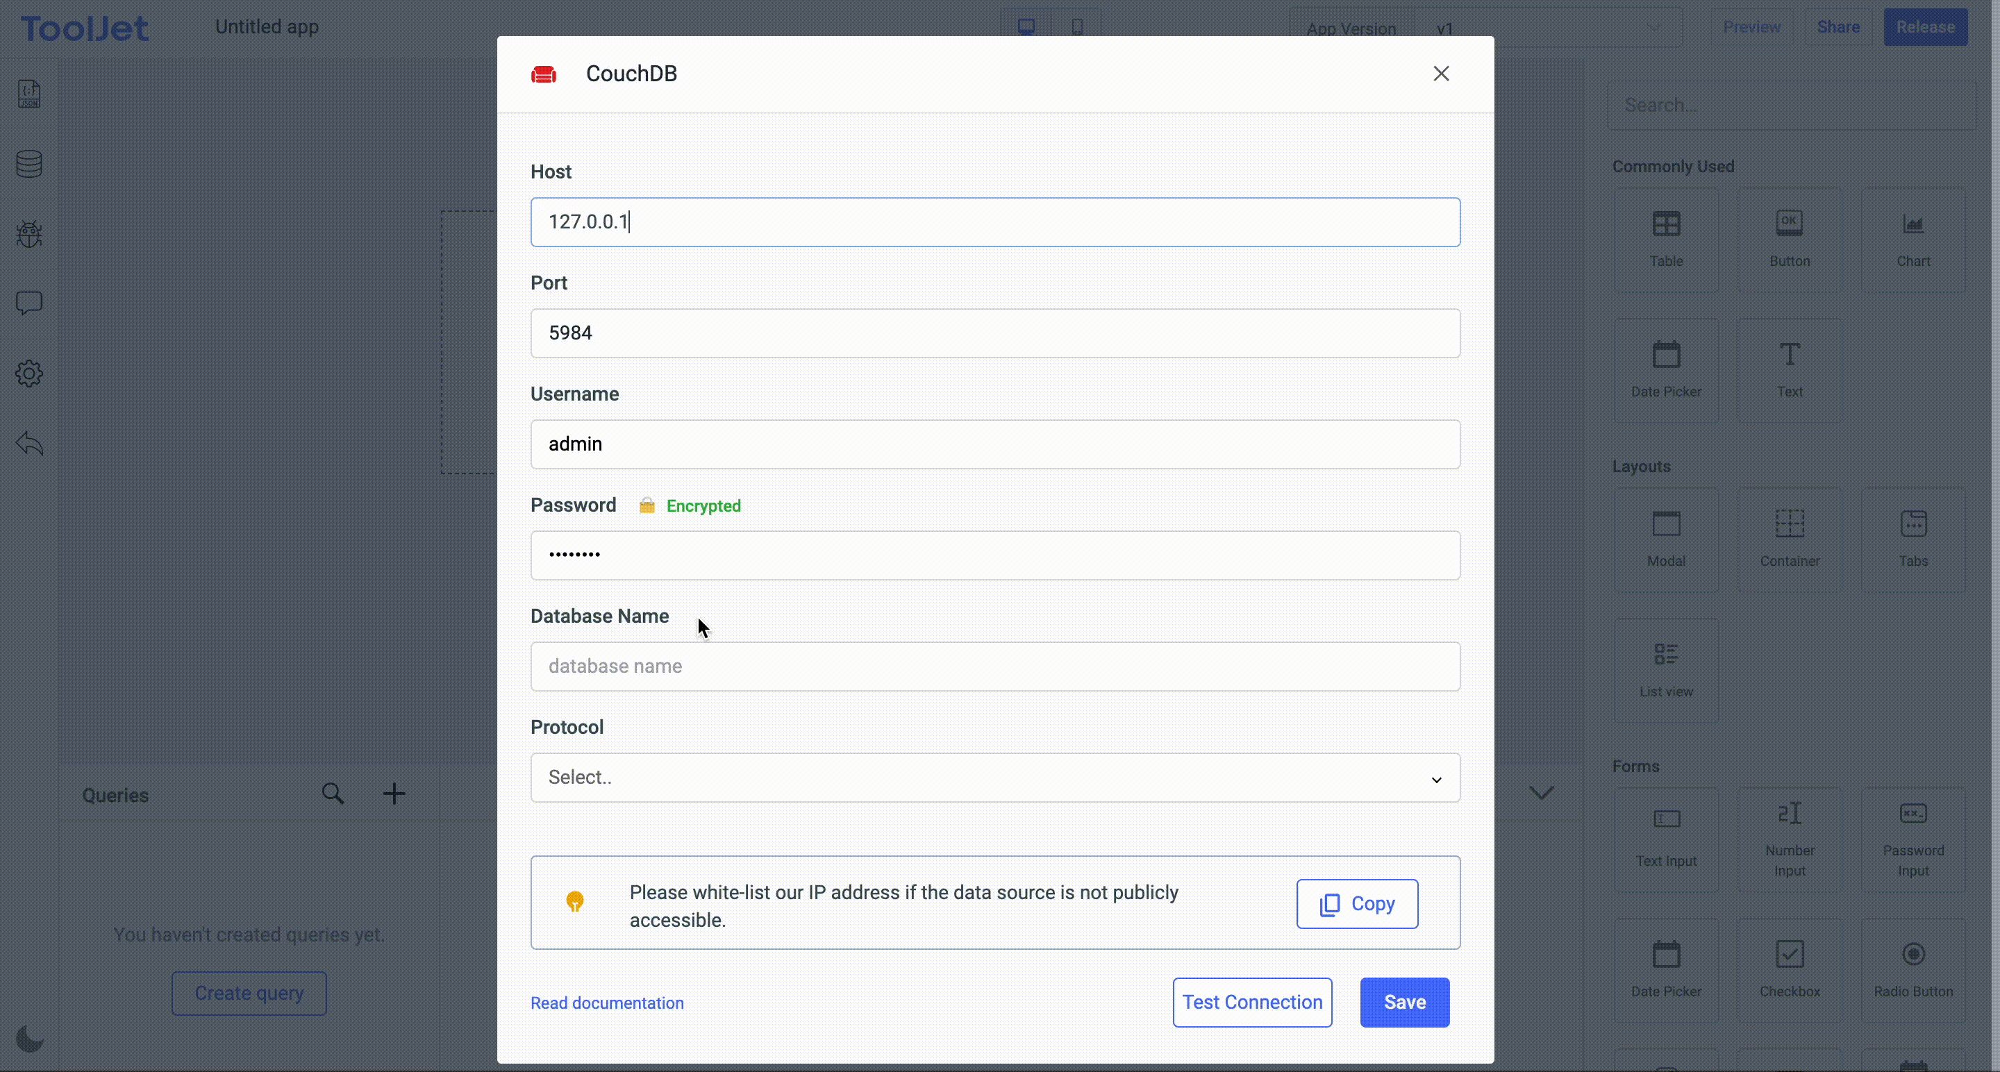Switch to mobile canvas view

tap(1077, 27)
